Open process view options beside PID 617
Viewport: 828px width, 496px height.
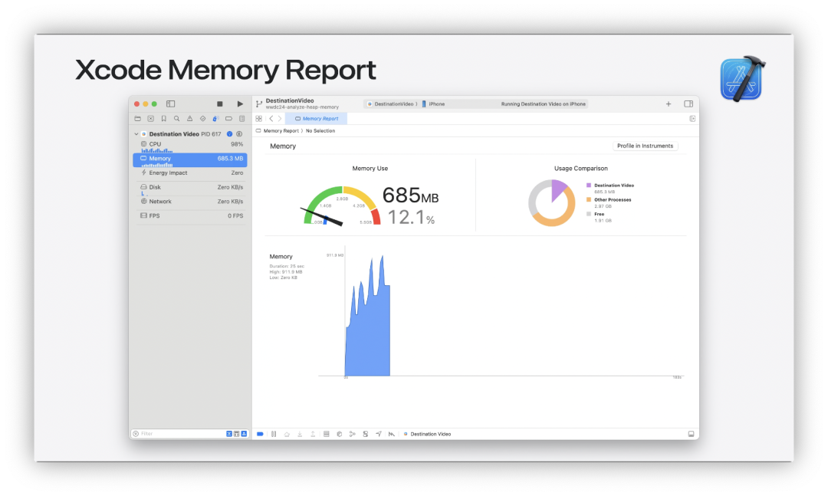239,134
